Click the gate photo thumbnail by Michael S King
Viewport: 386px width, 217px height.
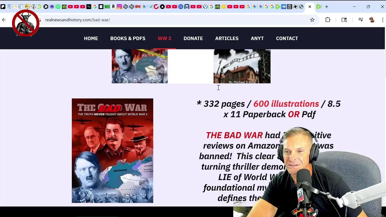pyautogui.click(x=242, y=66)
